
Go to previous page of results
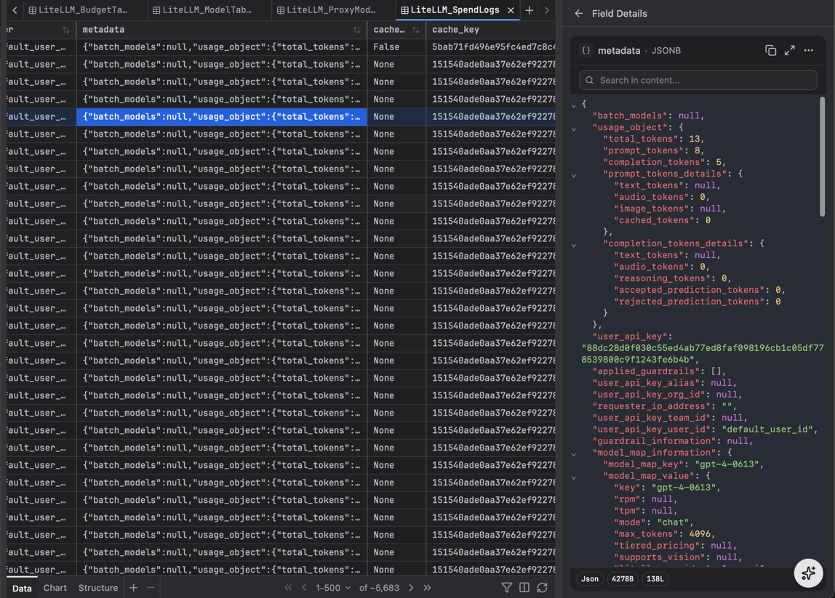pos(304,587)
